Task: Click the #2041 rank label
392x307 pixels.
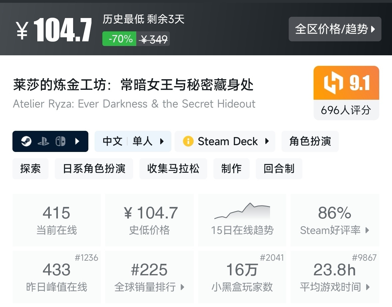Action: point(272,258)
